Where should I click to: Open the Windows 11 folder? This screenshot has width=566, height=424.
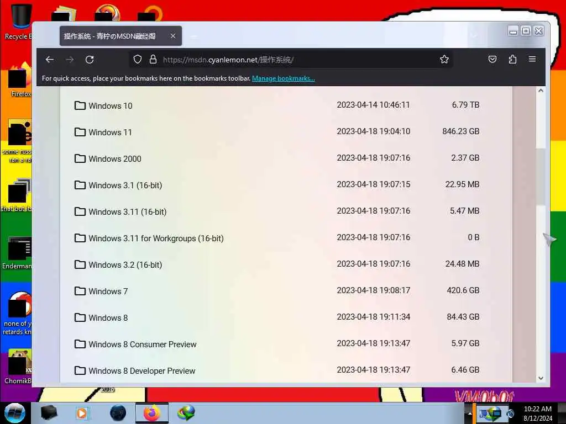[x=110, y=132]
